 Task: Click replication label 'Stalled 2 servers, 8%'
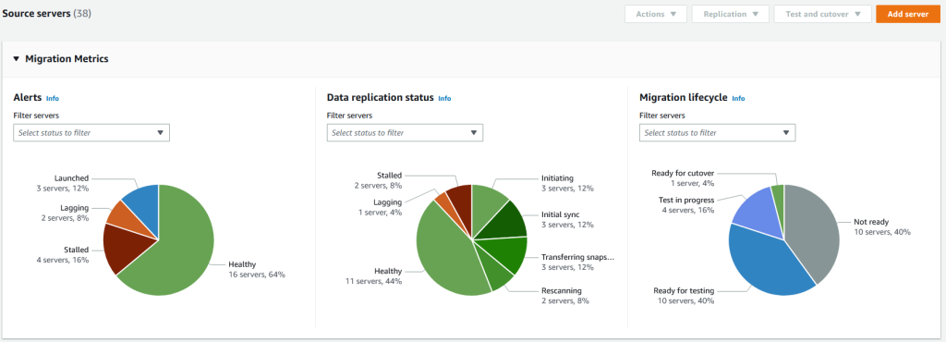pos(378,180)
